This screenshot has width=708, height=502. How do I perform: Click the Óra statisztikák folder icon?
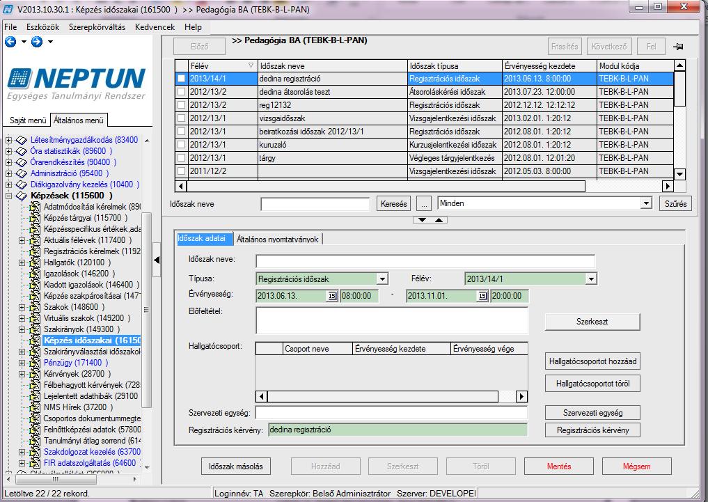pyautogui.click(x=21, y=151)
